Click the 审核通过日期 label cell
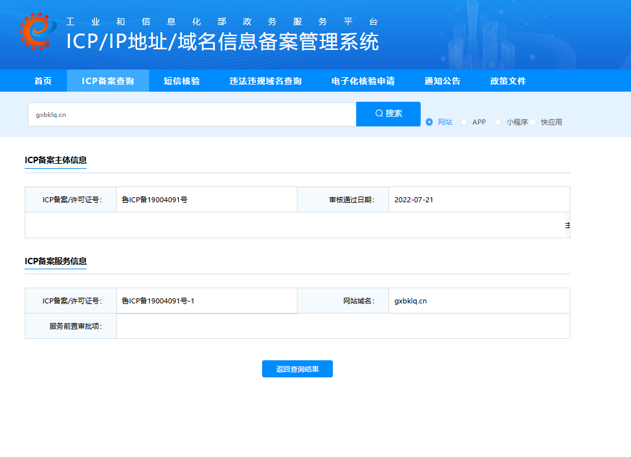 point(343,200)
